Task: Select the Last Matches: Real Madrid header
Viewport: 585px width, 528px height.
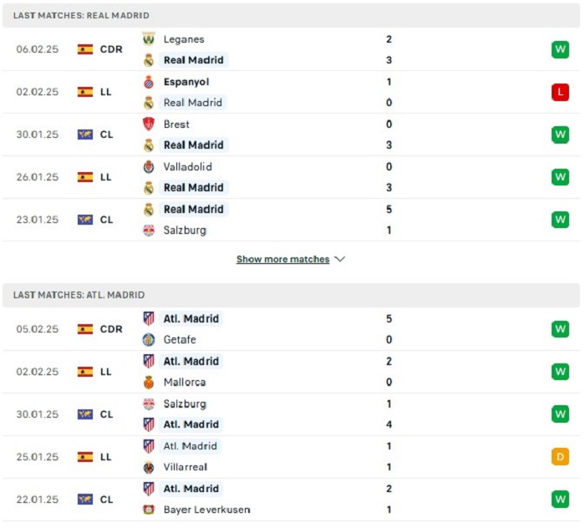Action: (x=291, y=15)
